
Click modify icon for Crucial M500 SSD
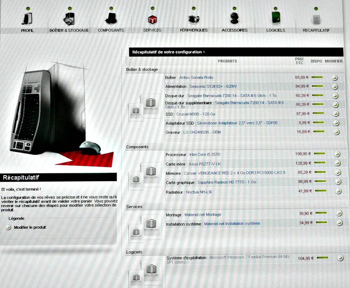pos(336,114)
